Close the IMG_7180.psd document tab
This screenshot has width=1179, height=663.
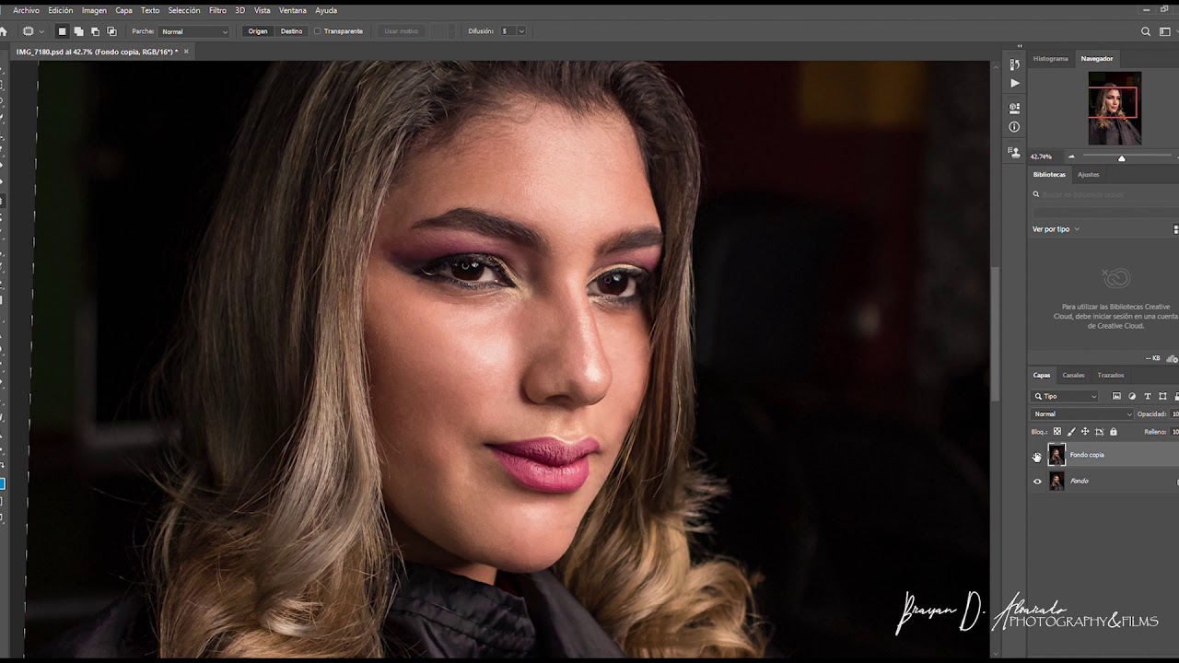tap(186, 52)
